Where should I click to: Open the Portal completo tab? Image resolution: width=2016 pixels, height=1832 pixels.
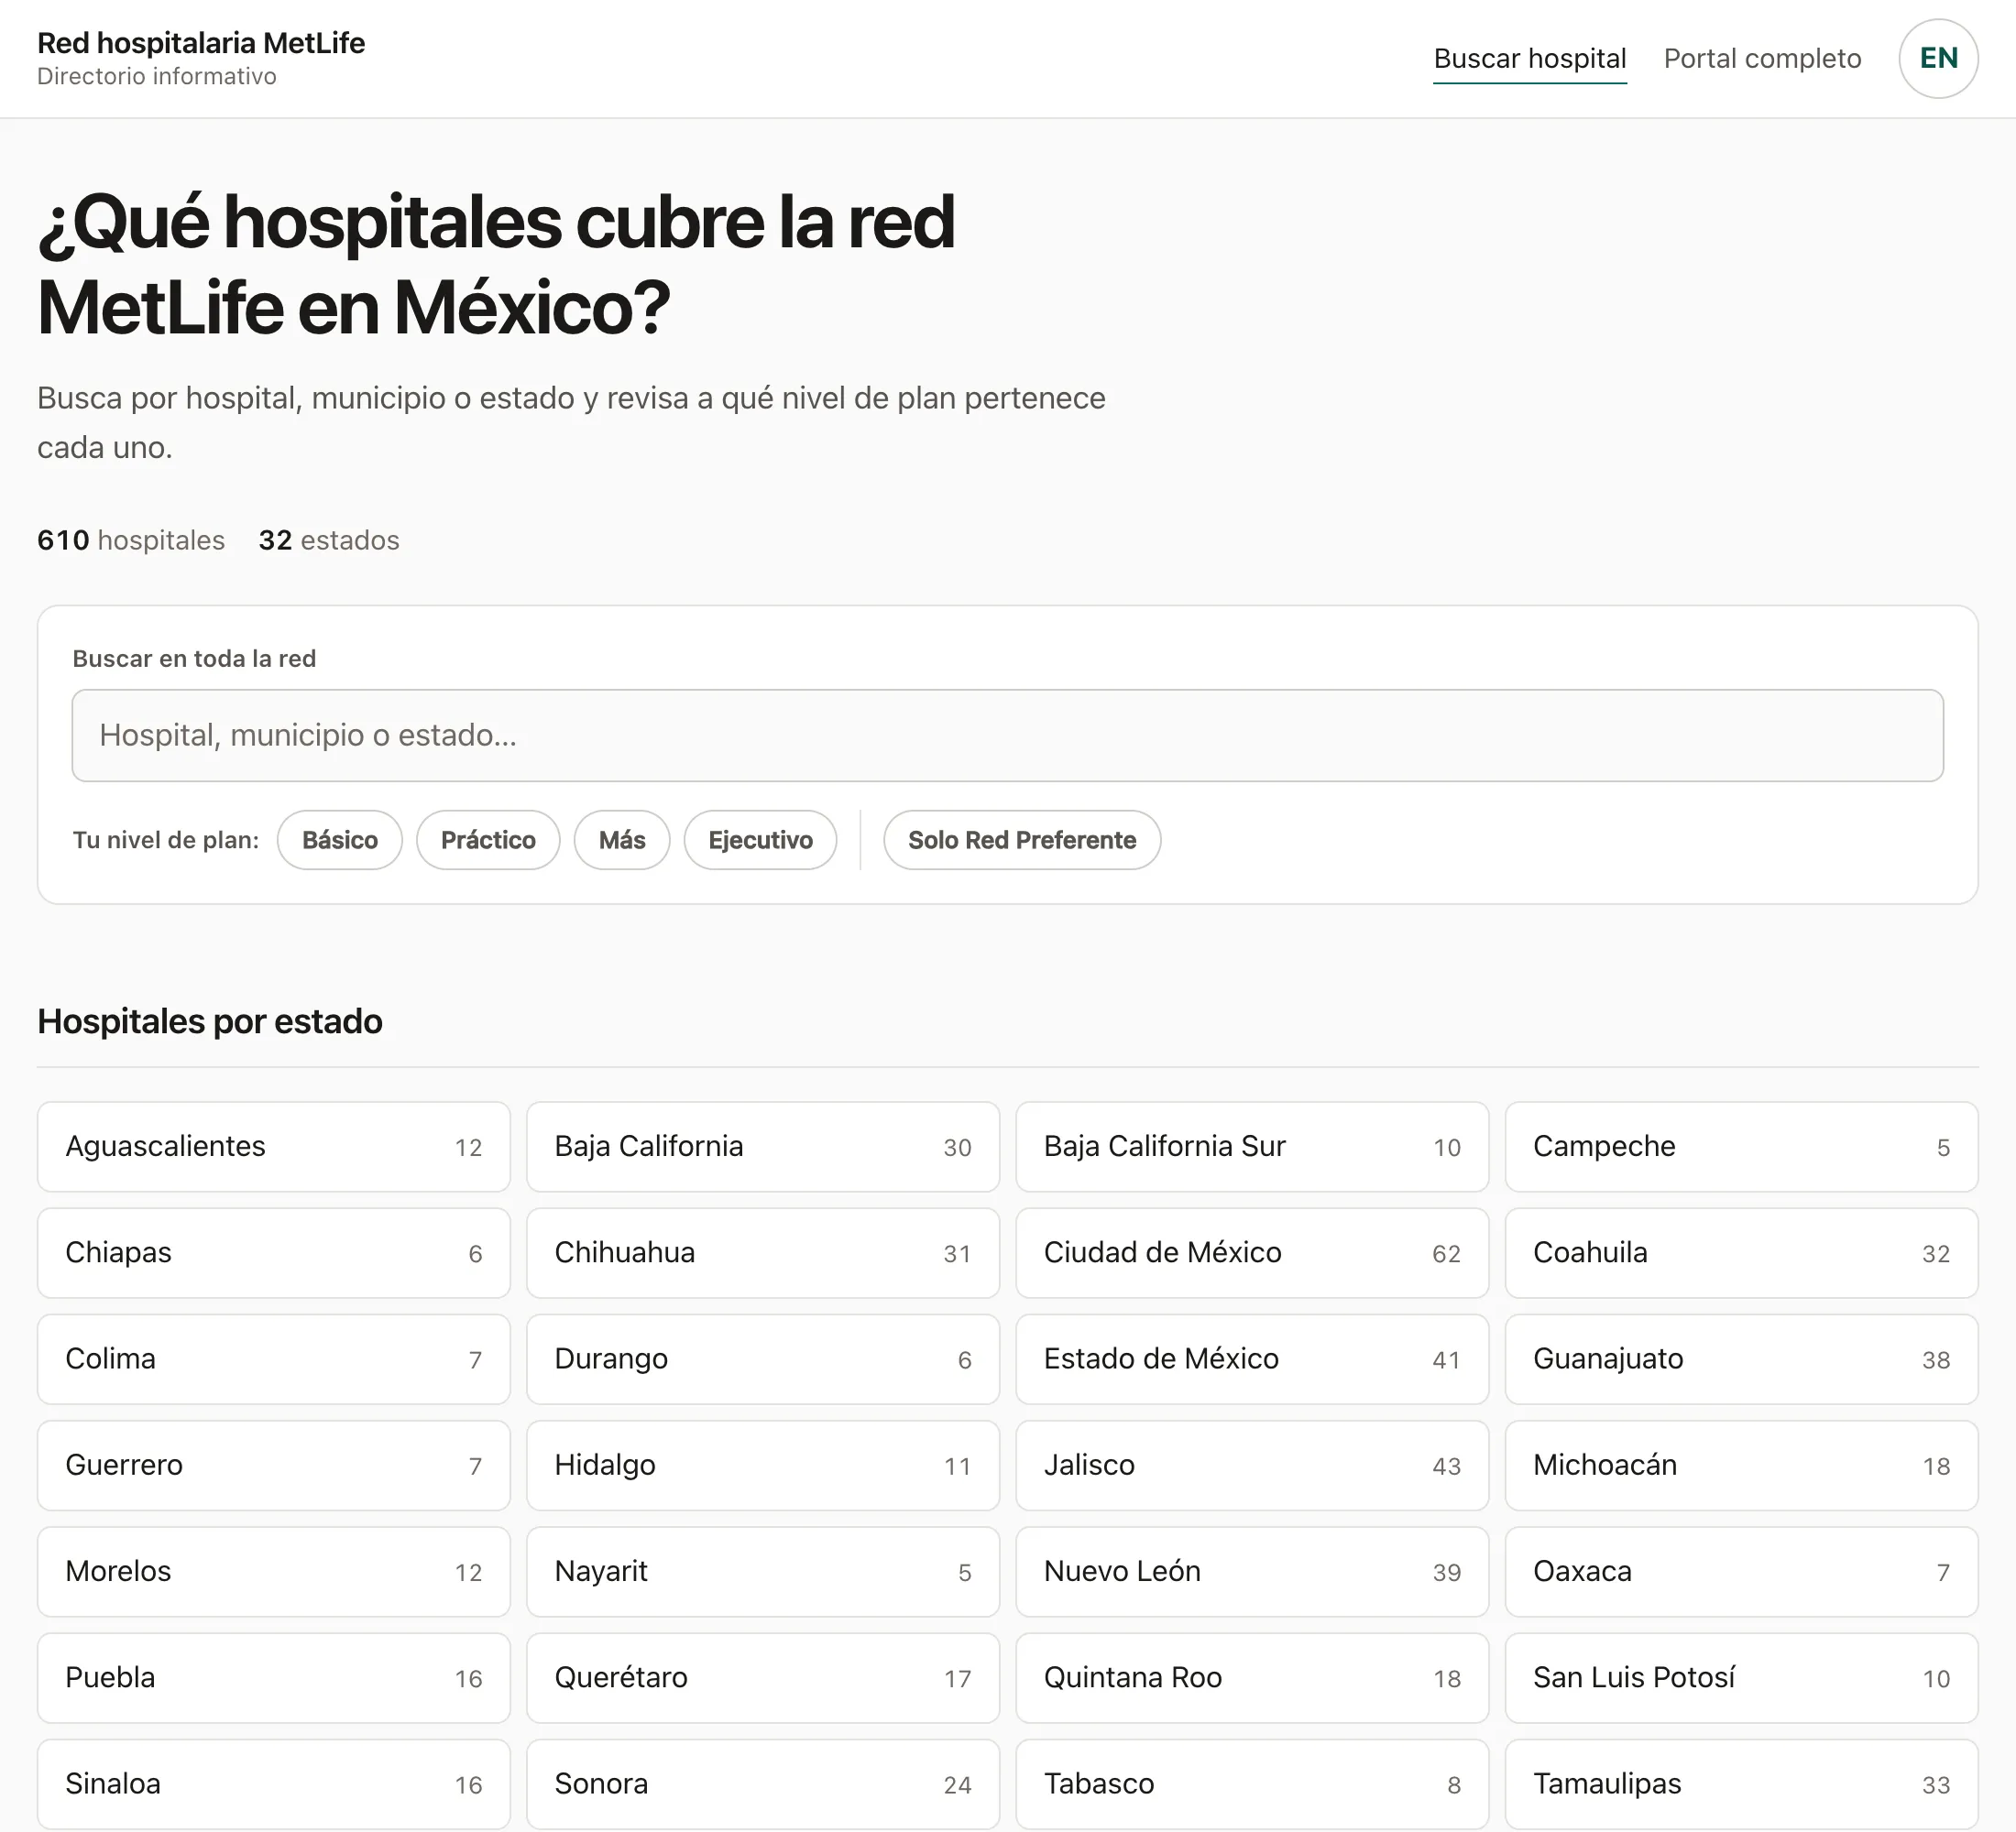point(1762,59)
